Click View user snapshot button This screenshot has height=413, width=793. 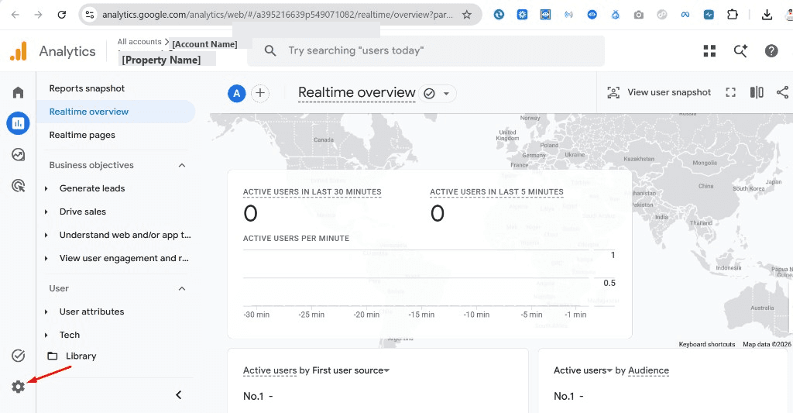click(x=659, y=93)
